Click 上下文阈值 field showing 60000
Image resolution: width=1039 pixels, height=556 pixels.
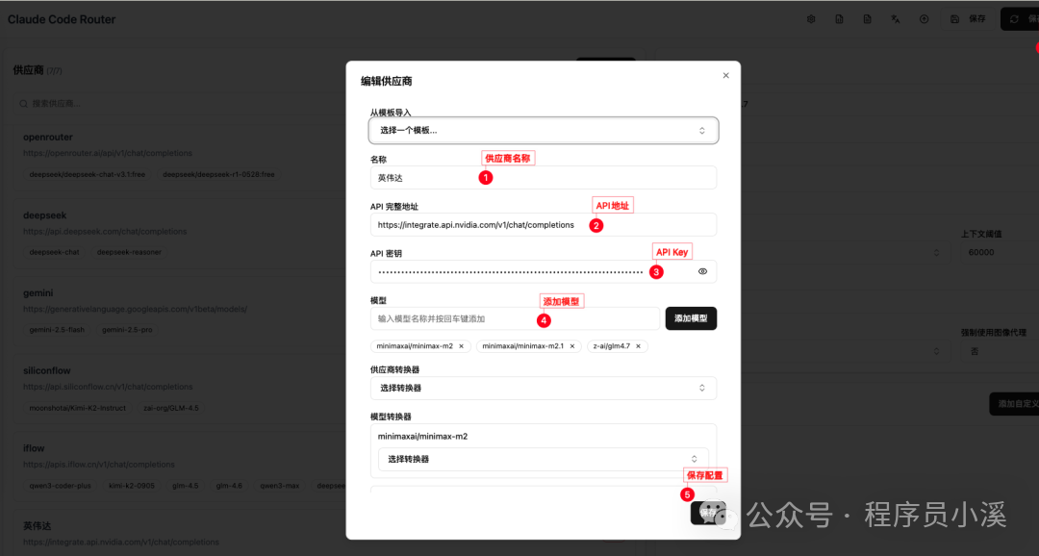[x=1000, y=252]
